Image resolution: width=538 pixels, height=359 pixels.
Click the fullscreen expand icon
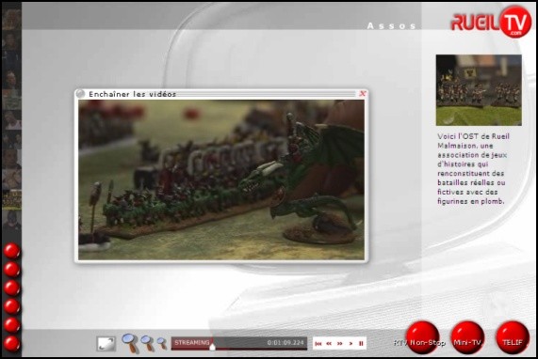tap(106, 344)
